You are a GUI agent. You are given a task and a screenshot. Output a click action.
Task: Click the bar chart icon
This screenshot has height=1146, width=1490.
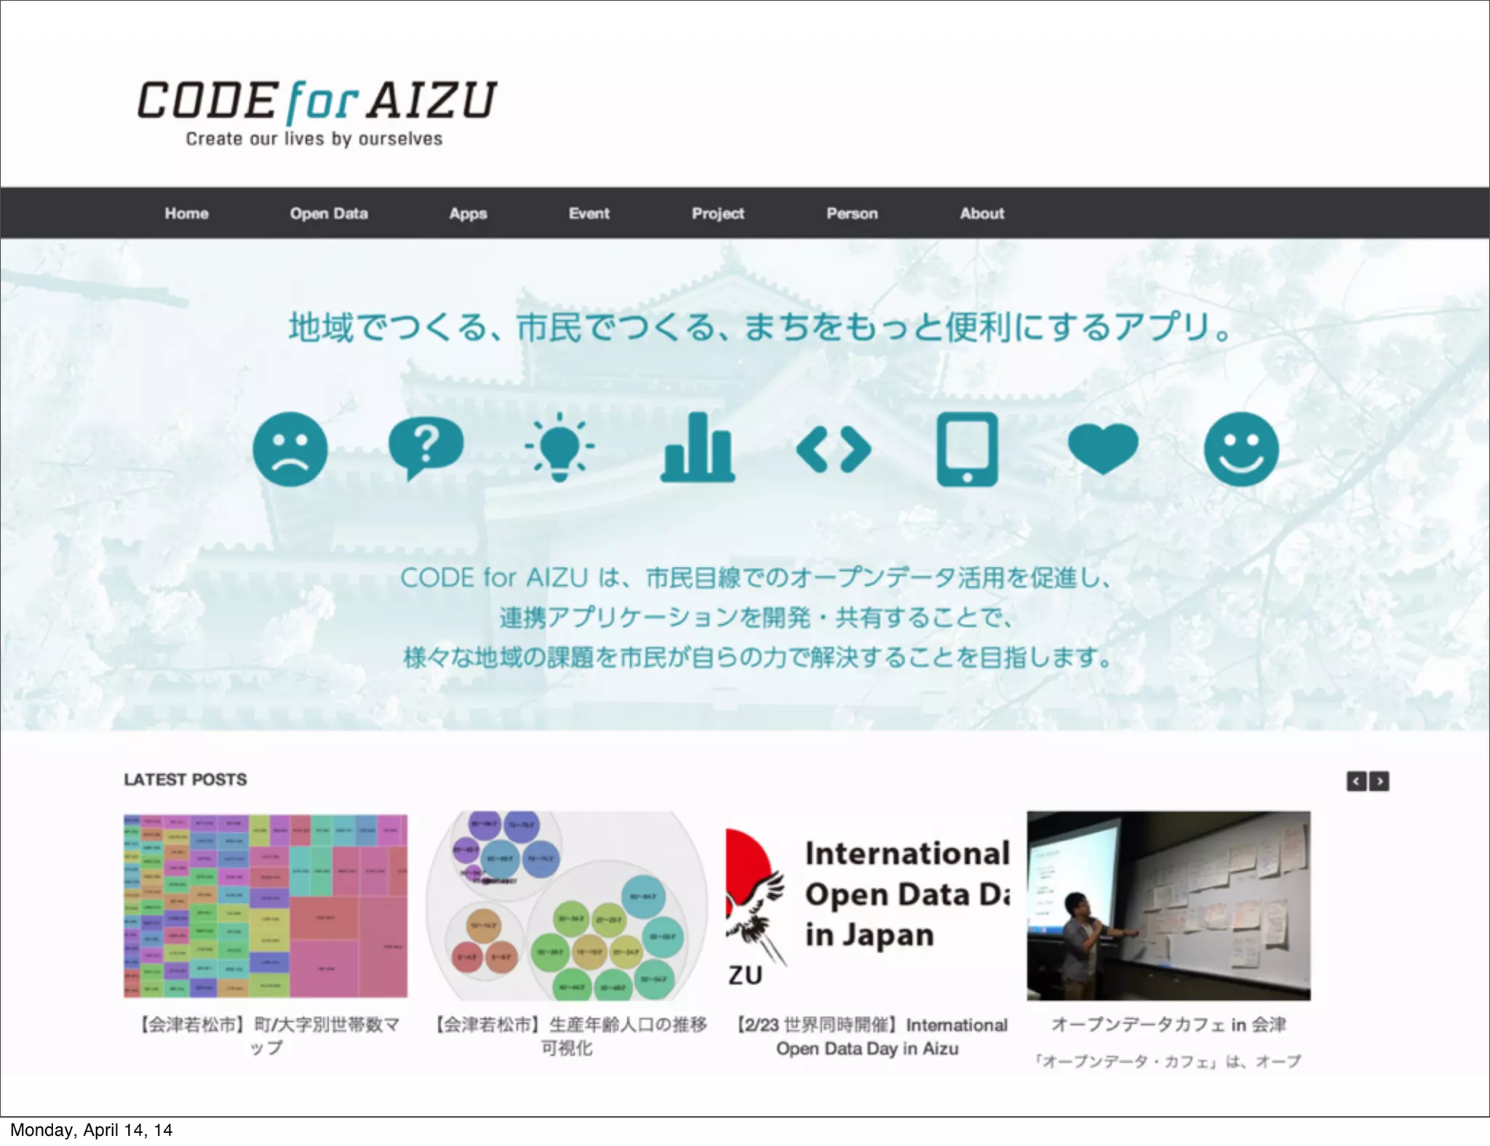pyautogui.click(x=697, y=447)
